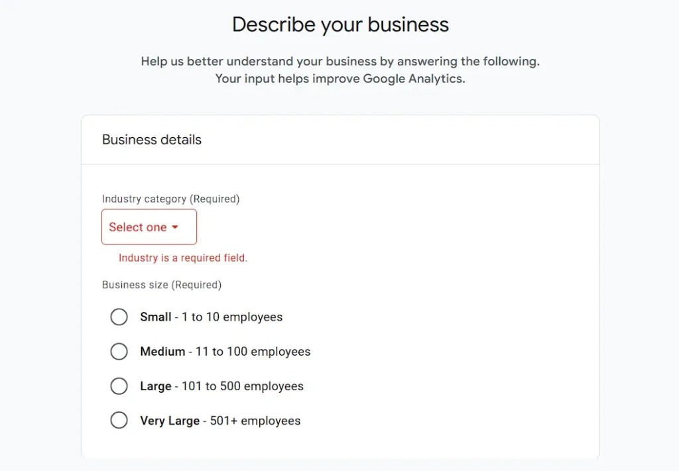The height and width of the screenshot is (471, 679).
Task: Choose Very Large 501+ employees option
Action: [119, 421]
